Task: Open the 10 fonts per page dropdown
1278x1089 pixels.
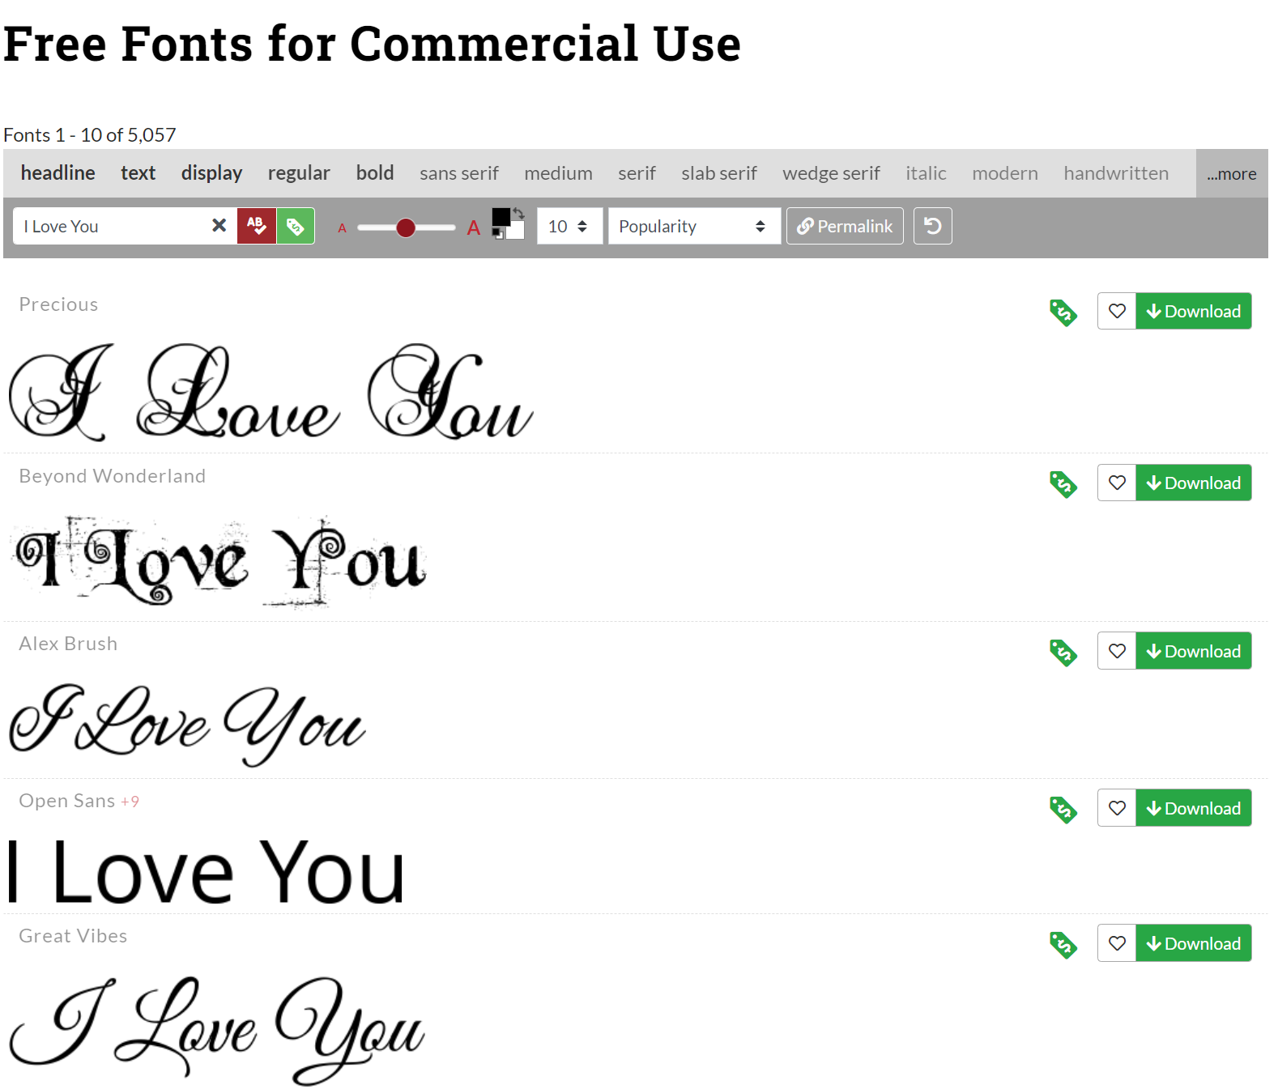Action: click(569, 226)
